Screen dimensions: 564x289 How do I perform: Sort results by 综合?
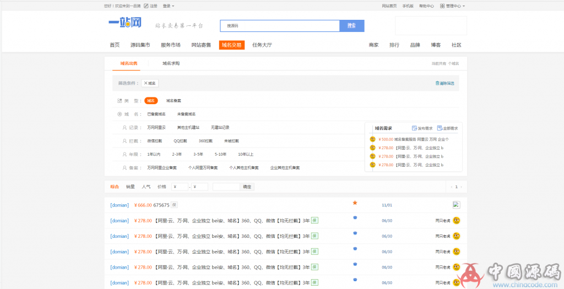click(x=115, y=187)
